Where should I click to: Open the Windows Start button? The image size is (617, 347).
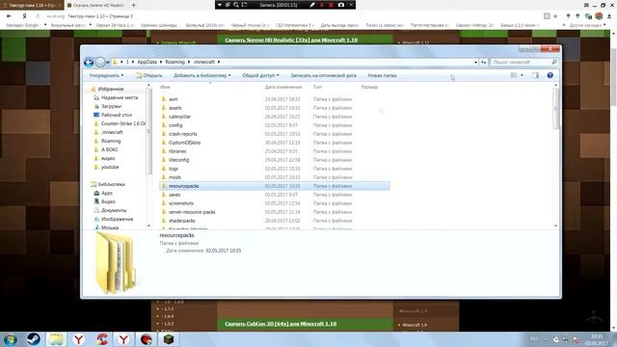(x=11, y=339)
